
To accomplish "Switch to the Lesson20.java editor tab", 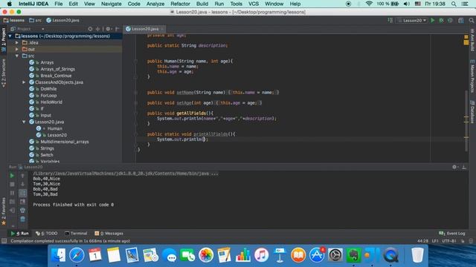I will point(145,29).
